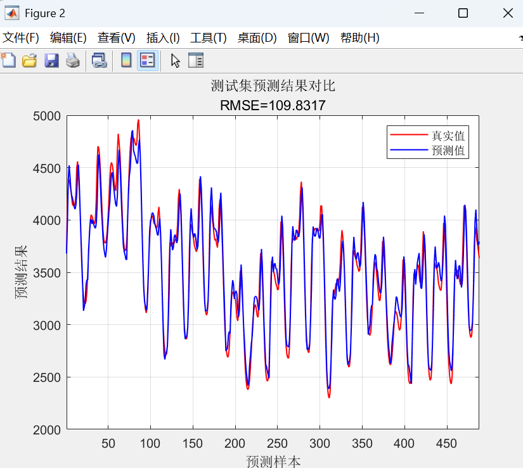Image resolution: width=523 pixels, height=468 pixels.
Task: Minimize the Figure 2 window
Action: pos(419,13)
